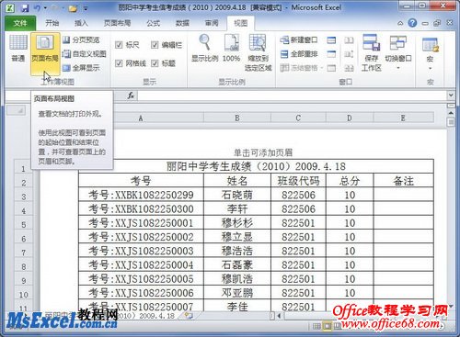Switch to the Data (数据) tab
Viewport: 460px width, 337px height.
coord(182,23)
